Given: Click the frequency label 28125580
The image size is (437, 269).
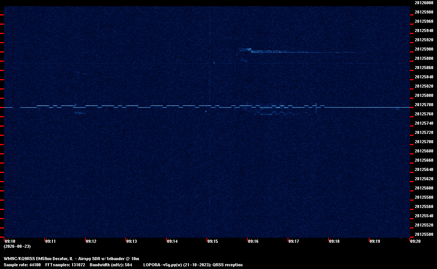Looking at the screenshot, I should [424, 197].
